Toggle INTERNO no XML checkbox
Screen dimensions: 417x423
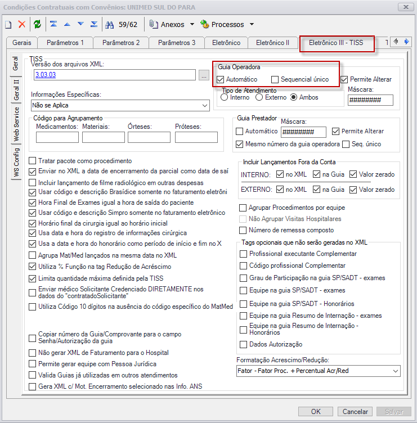tap(280, 174)
